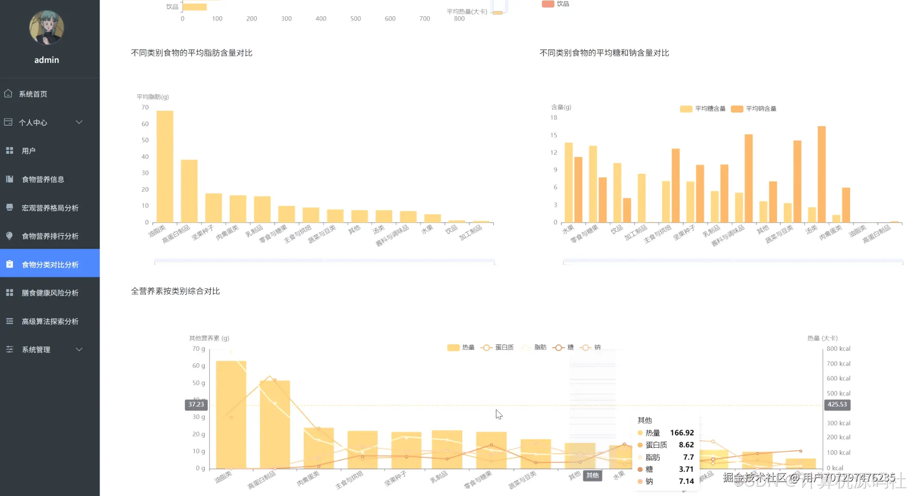Click the sliders icon beside 系统管理

[x=9, y=349]
